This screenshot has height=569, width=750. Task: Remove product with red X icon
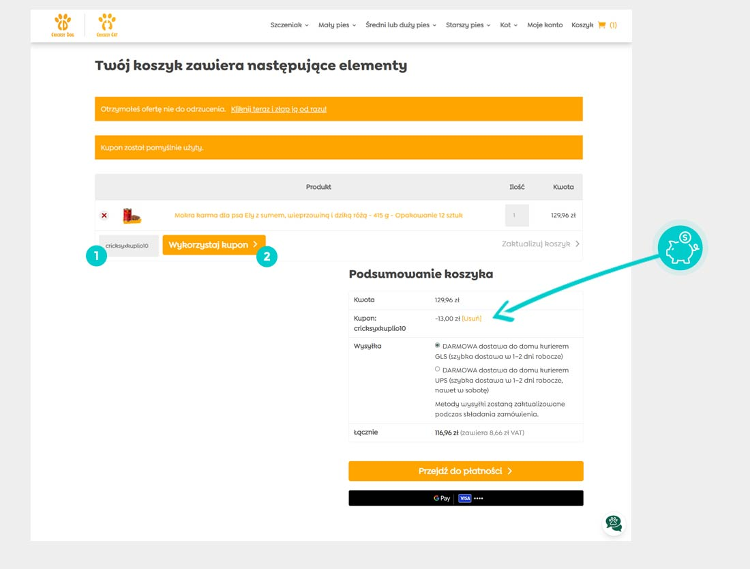(104, 216)
